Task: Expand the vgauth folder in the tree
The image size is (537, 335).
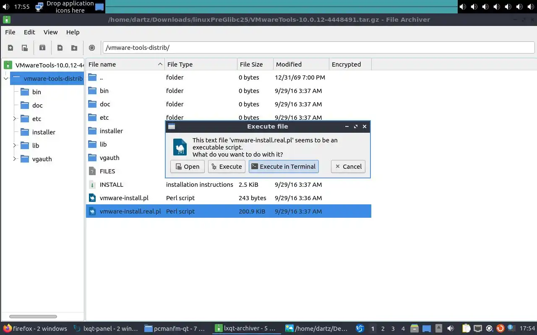Action: pyautogui.click(x=14, y=159)
